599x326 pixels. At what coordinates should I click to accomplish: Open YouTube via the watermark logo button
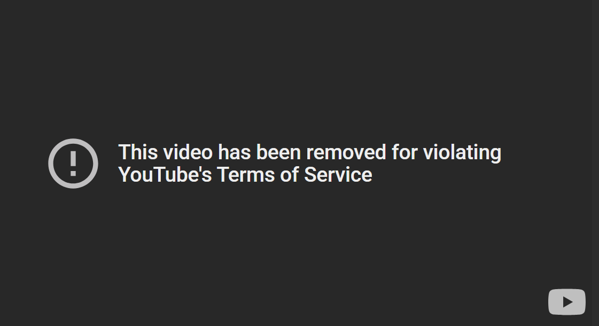click(x=567, y=302)
